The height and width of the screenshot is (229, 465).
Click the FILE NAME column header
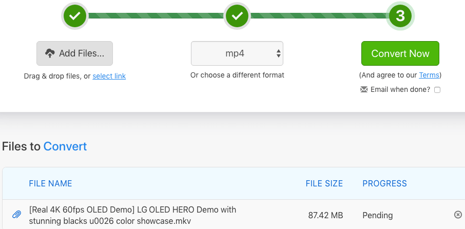50,183
